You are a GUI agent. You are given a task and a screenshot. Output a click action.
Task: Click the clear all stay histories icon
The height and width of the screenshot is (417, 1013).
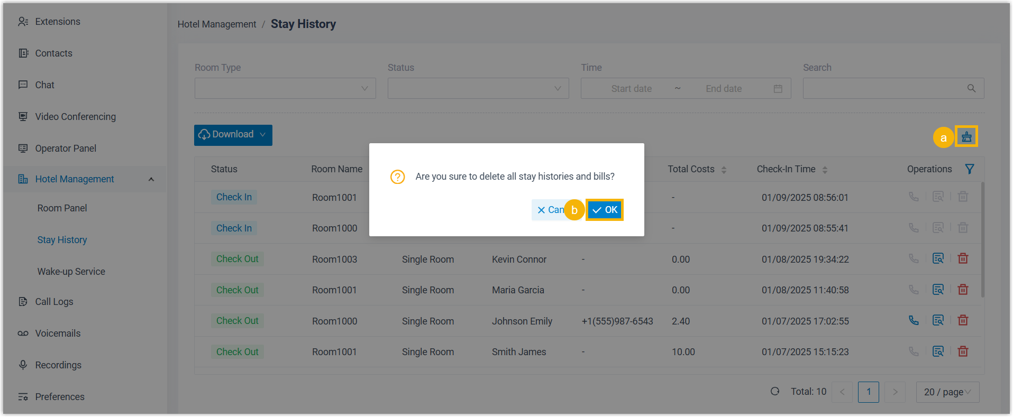966,137
